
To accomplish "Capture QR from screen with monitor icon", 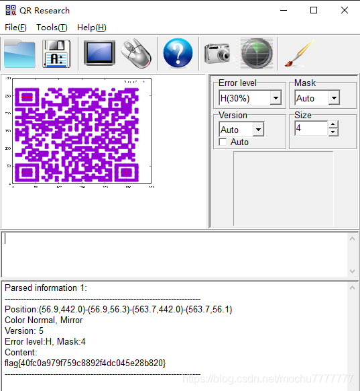I will click(x=99, y=53).
